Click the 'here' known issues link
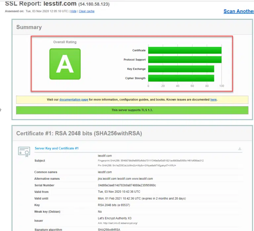This screenshot has height=231, width=254. point(213,99)
